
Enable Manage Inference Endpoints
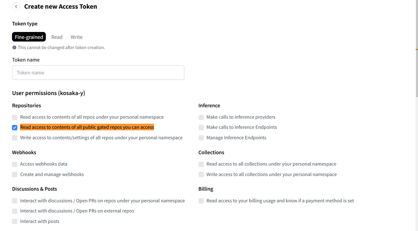201,138
